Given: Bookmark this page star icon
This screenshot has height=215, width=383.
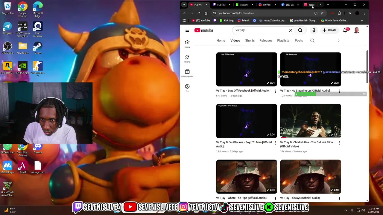Looking at the screenshot, I should pyautogui.click(x=322, y=13).
